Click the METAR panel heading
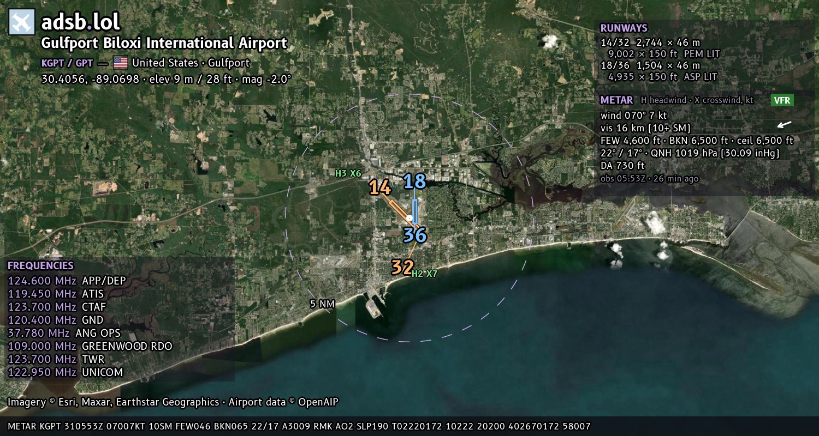This screenshot has width=819, height=436. point(616,100)
